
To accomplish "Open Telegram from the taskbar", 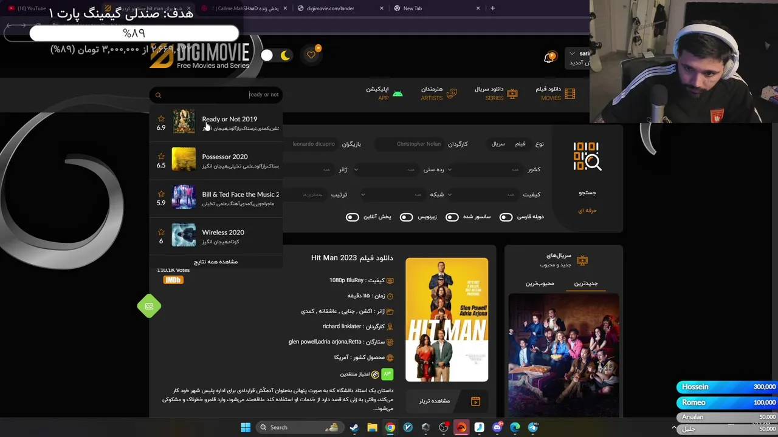I will [533, 427].
